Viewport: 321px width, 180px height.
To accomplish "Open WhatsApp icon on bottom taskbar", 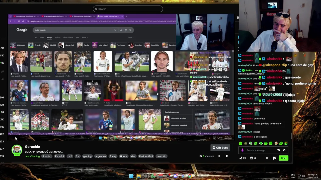I will [153, 176].
